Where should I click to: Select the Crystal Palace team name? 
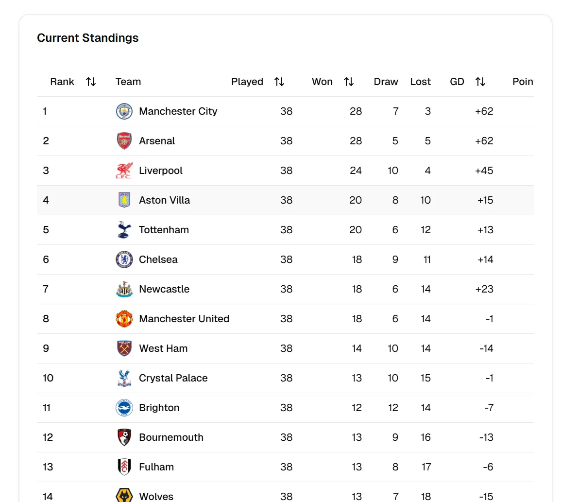click(173, 378)
